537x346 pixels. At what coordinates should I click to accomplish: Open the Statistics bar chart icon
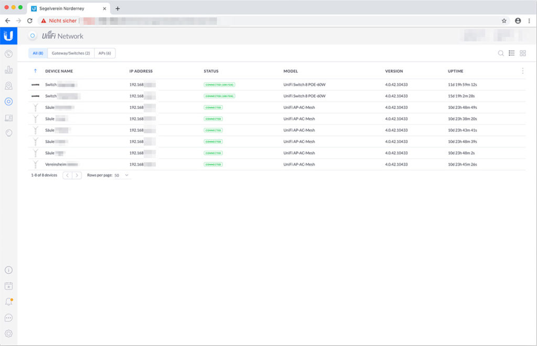8,70
